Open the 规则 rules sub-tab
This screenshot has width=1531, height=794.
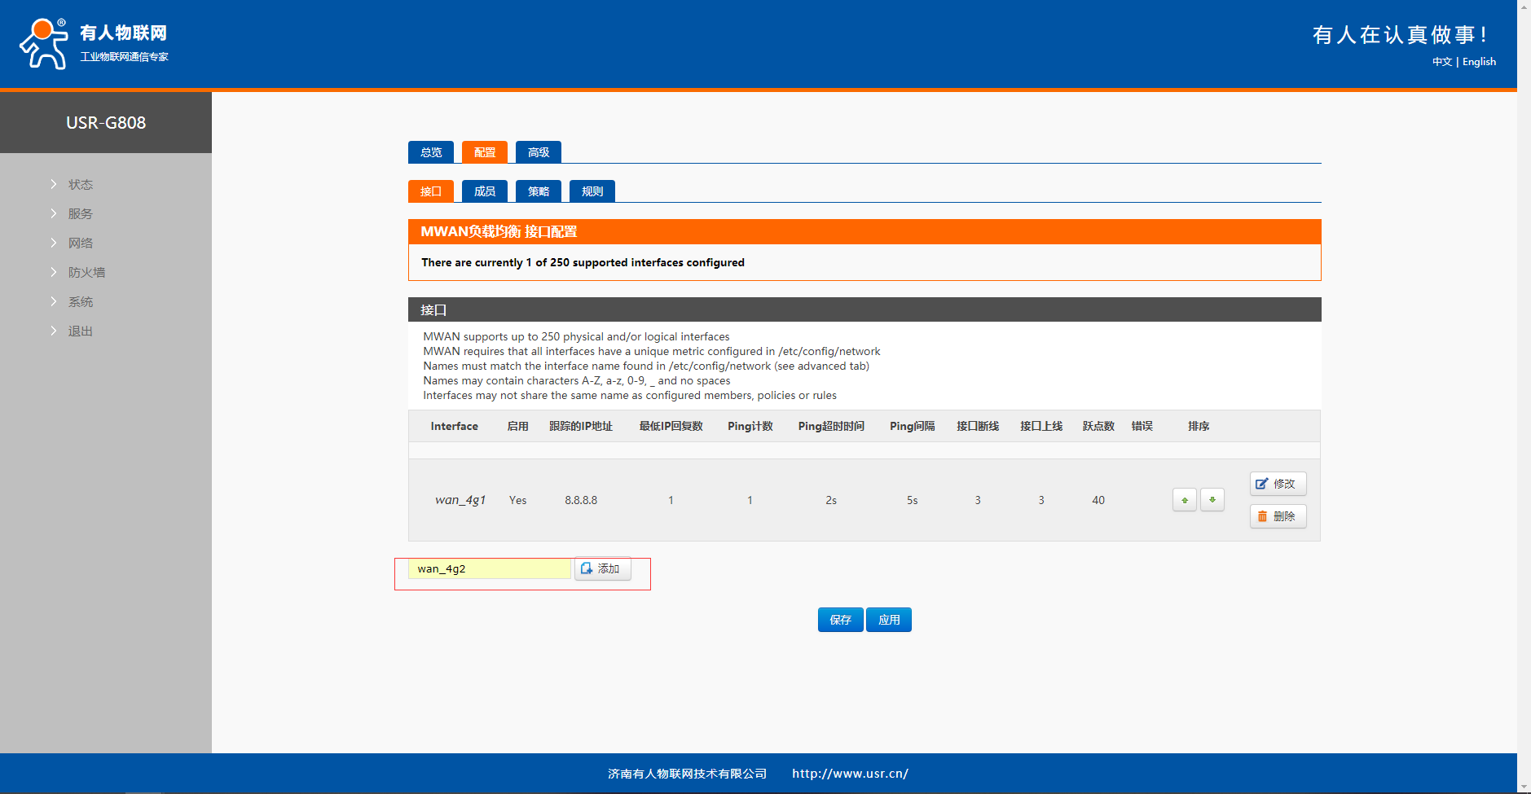coord(592,191)
